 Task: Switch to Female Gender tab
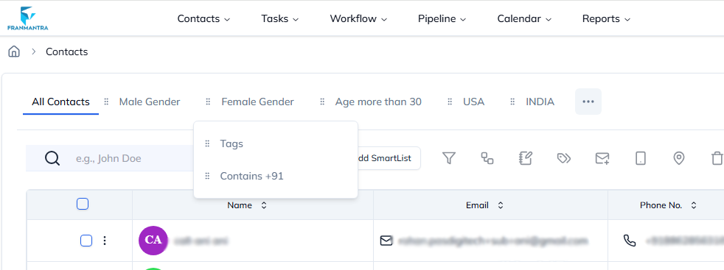tap(257, 102)
